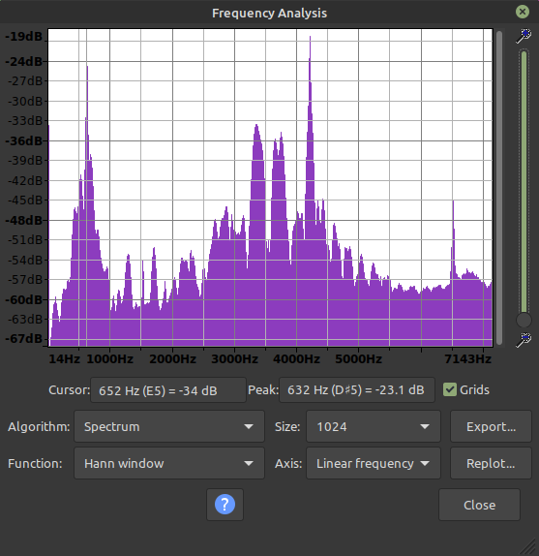Click the Close button

[x=480, y=505]
